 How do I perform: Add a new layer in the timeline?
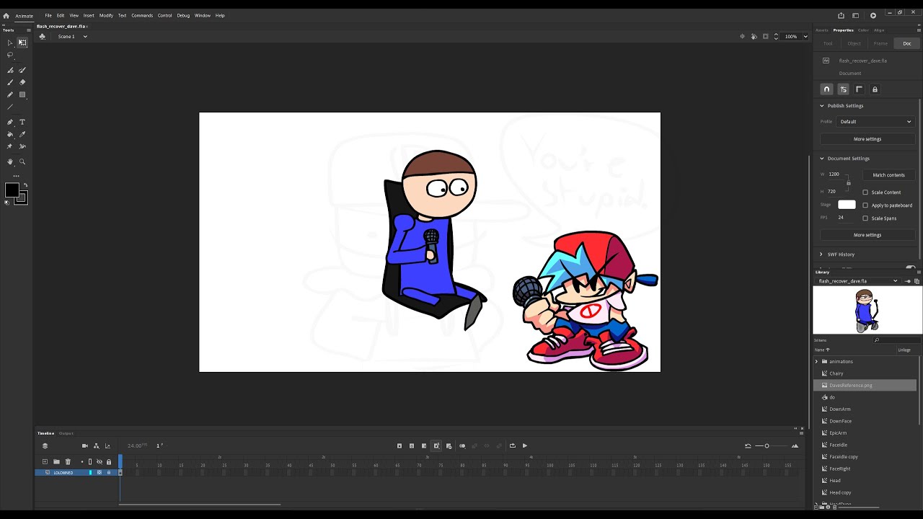click(x=45, y=461)
